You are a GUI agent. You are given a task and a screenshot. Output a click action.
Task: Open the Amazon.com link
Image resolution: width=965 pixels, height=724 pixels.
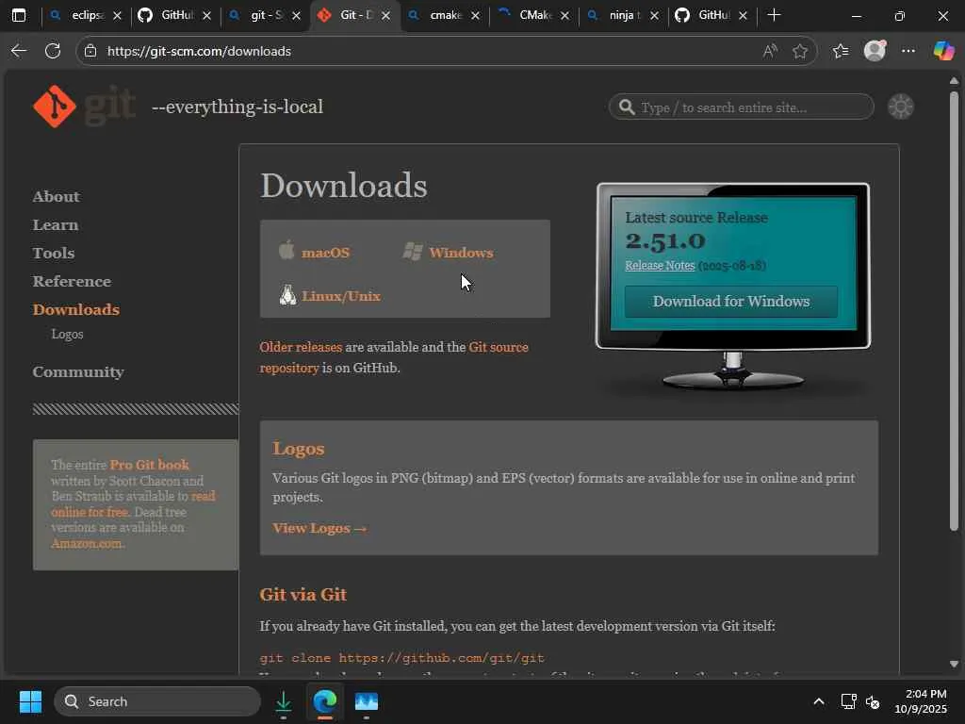tap(87, 544)
